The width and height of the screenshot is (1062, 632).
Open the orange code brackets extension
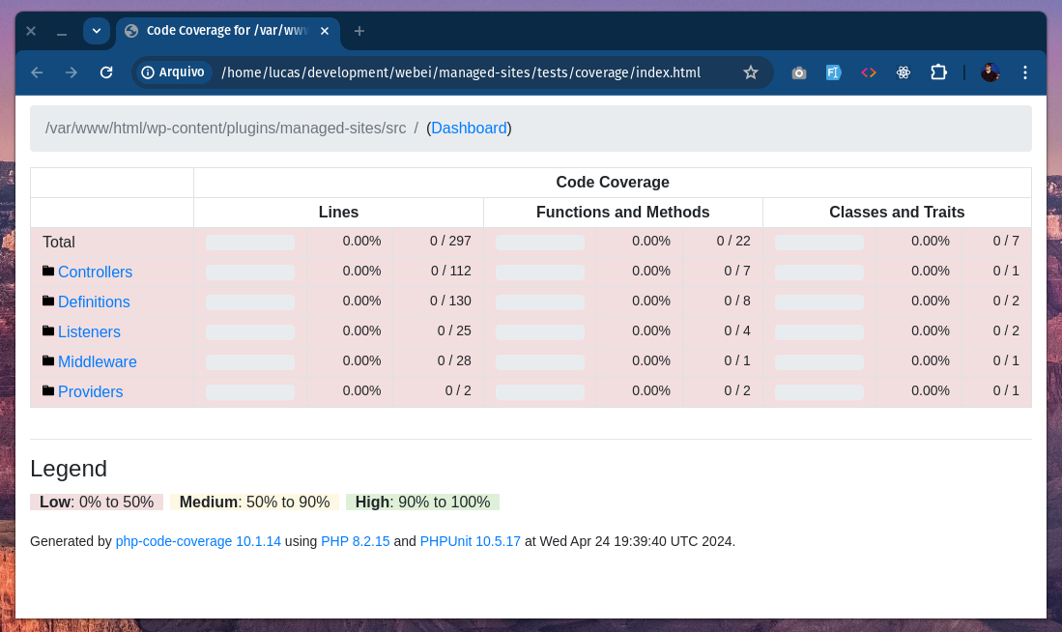(x=869, y=72)
